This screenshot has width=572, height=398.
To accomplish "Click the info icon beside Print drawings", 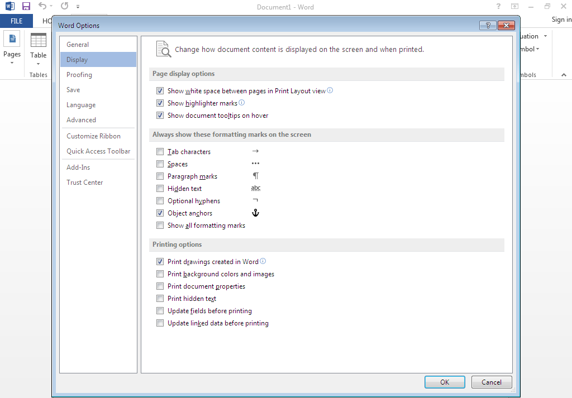I will point(263,261).
